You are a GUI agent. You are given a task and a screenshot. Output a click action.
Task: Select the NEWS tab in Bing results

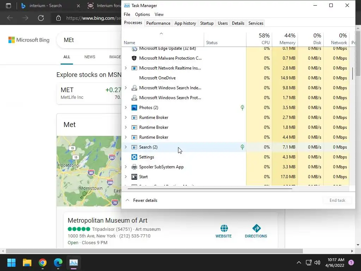tap(90, 57)
